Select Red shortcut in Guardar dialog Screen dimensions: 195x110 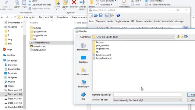[x=83, y=96]
